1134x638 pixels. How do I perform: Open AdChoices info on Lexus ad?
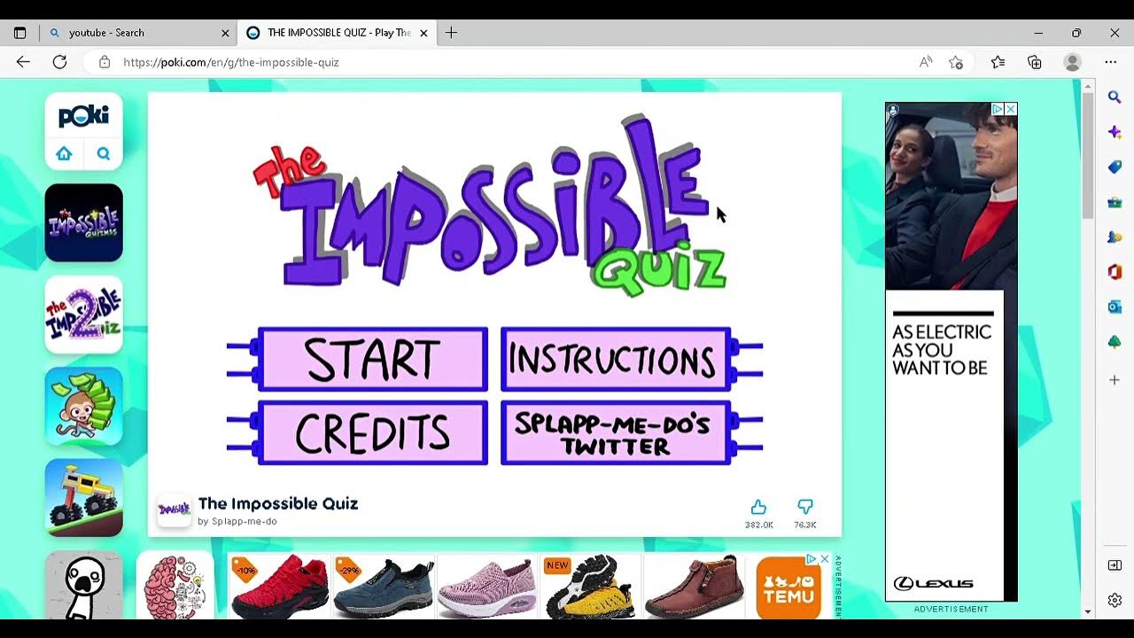tap(998, 109)
